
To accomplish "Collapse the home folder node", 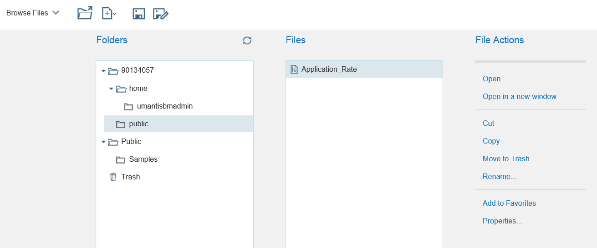I will pyautogui.click(x=111, y=89).
